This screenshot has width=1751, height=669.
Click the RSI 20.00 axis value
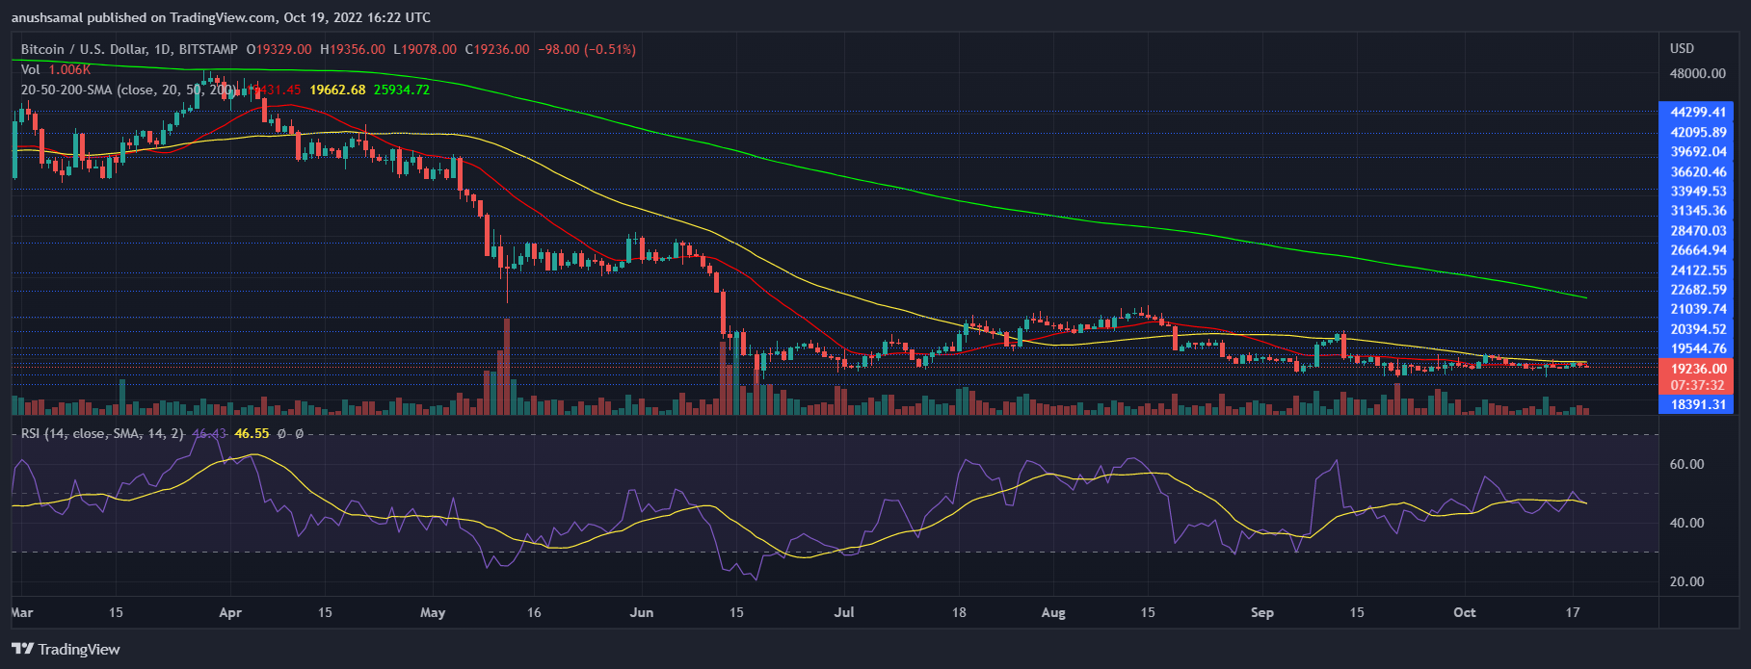(1686, 581)
